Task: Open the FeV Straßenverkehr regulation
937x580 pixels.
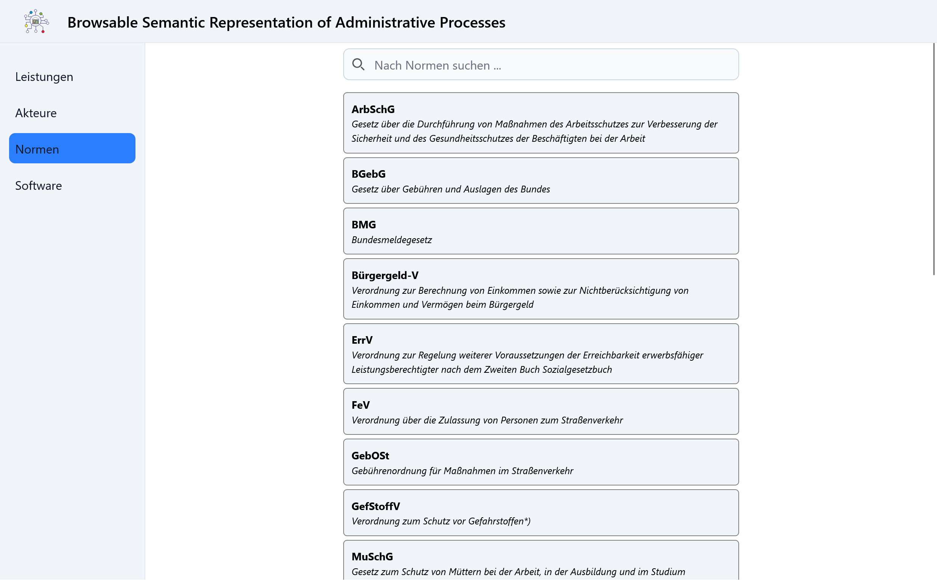Action: tap(540, 411)
